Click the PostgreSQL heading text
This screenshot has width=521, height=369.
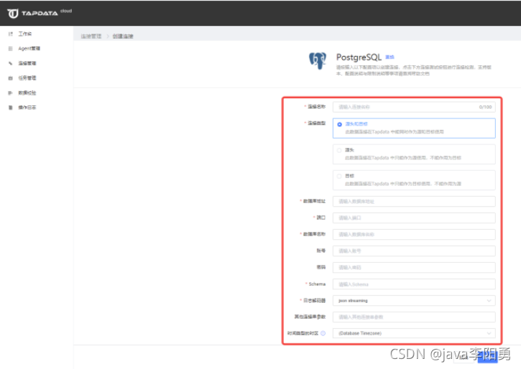click(359, 57)
